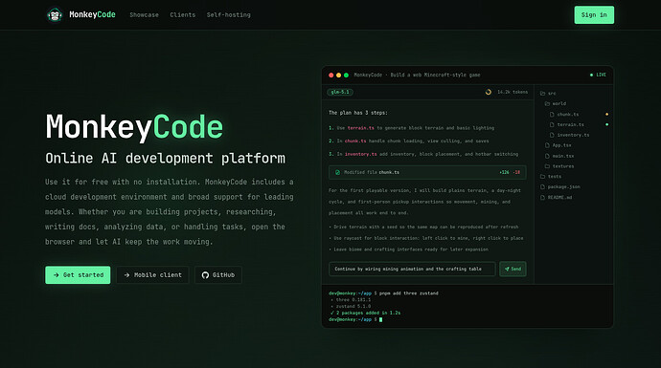
Task: Click the arrow icon in Mobile client
Action: pyautogui.click(x=126, y=274)
